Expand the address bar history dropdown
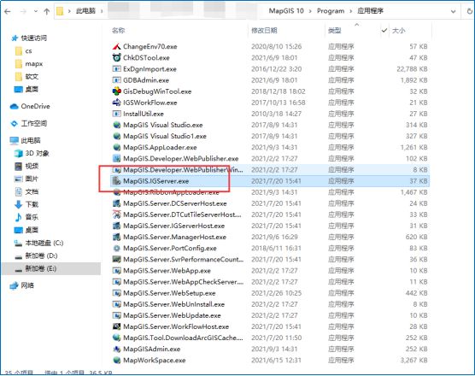Viewport: 475px width, 376px height. pyautogui.click(x=453, y=11)
